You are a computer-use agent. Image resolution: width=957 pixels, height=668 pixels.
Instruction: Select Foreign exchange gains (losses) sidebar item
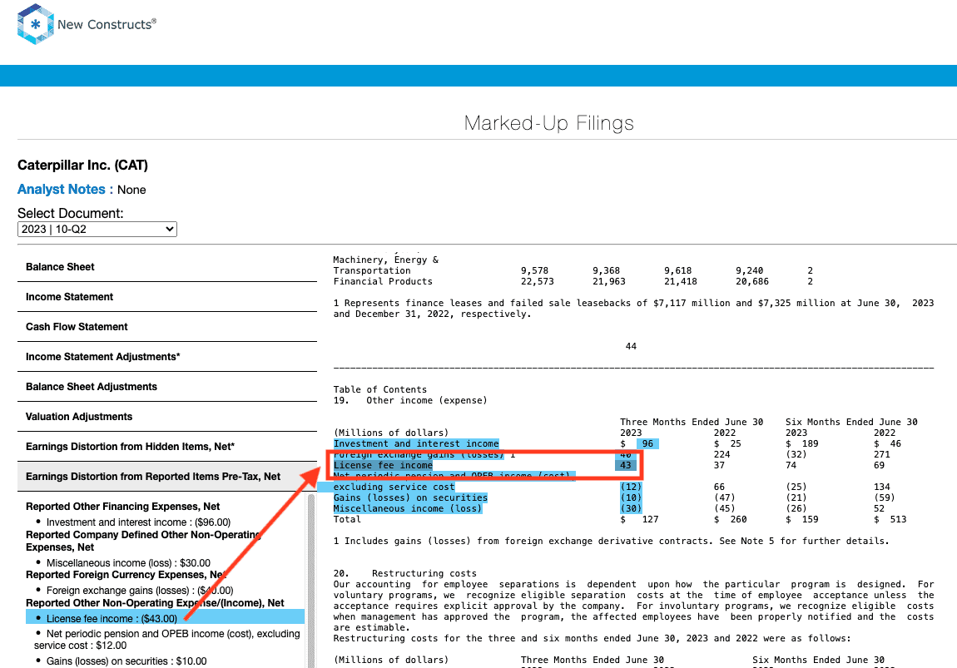140,591
